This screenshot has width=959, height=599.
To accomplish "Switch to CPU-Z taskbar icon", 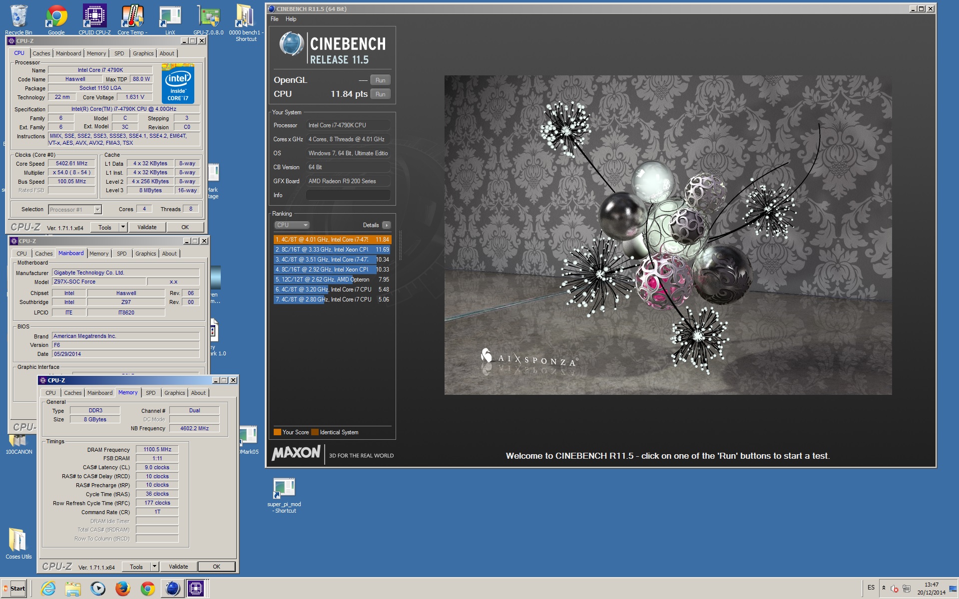I will click(196, 589).
